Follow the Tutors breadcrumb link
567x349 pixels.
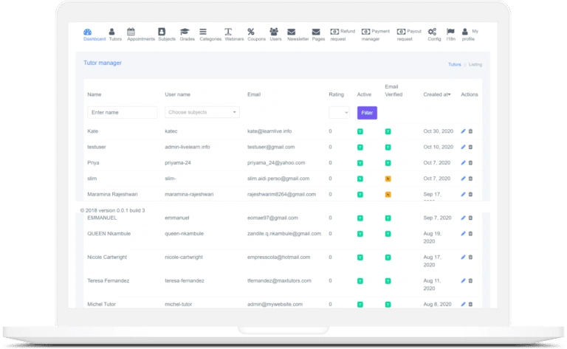pos(455,64)
